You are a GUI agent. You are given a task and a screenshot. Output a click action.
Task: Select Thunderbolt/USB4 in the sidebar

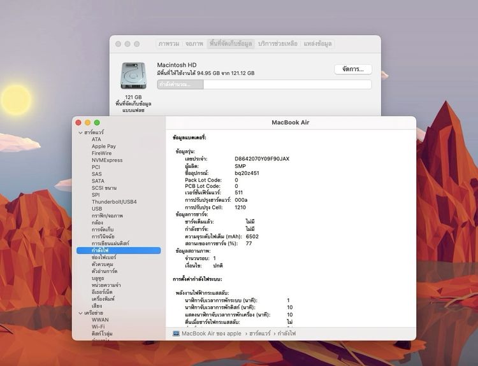(x=114, y=202)
